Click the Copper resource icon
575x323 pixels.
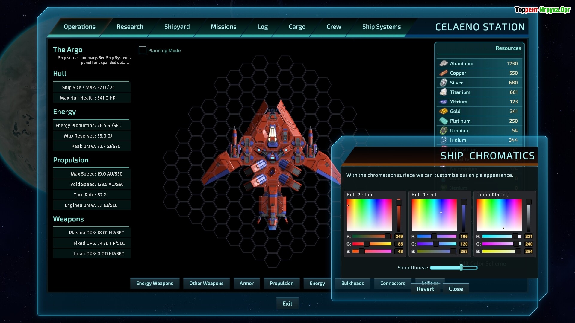(x=443, y=73)
